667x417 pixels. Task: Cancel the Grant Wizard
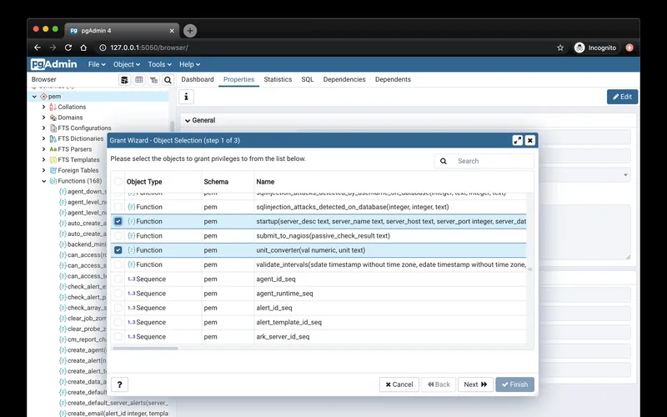point(399,384)
